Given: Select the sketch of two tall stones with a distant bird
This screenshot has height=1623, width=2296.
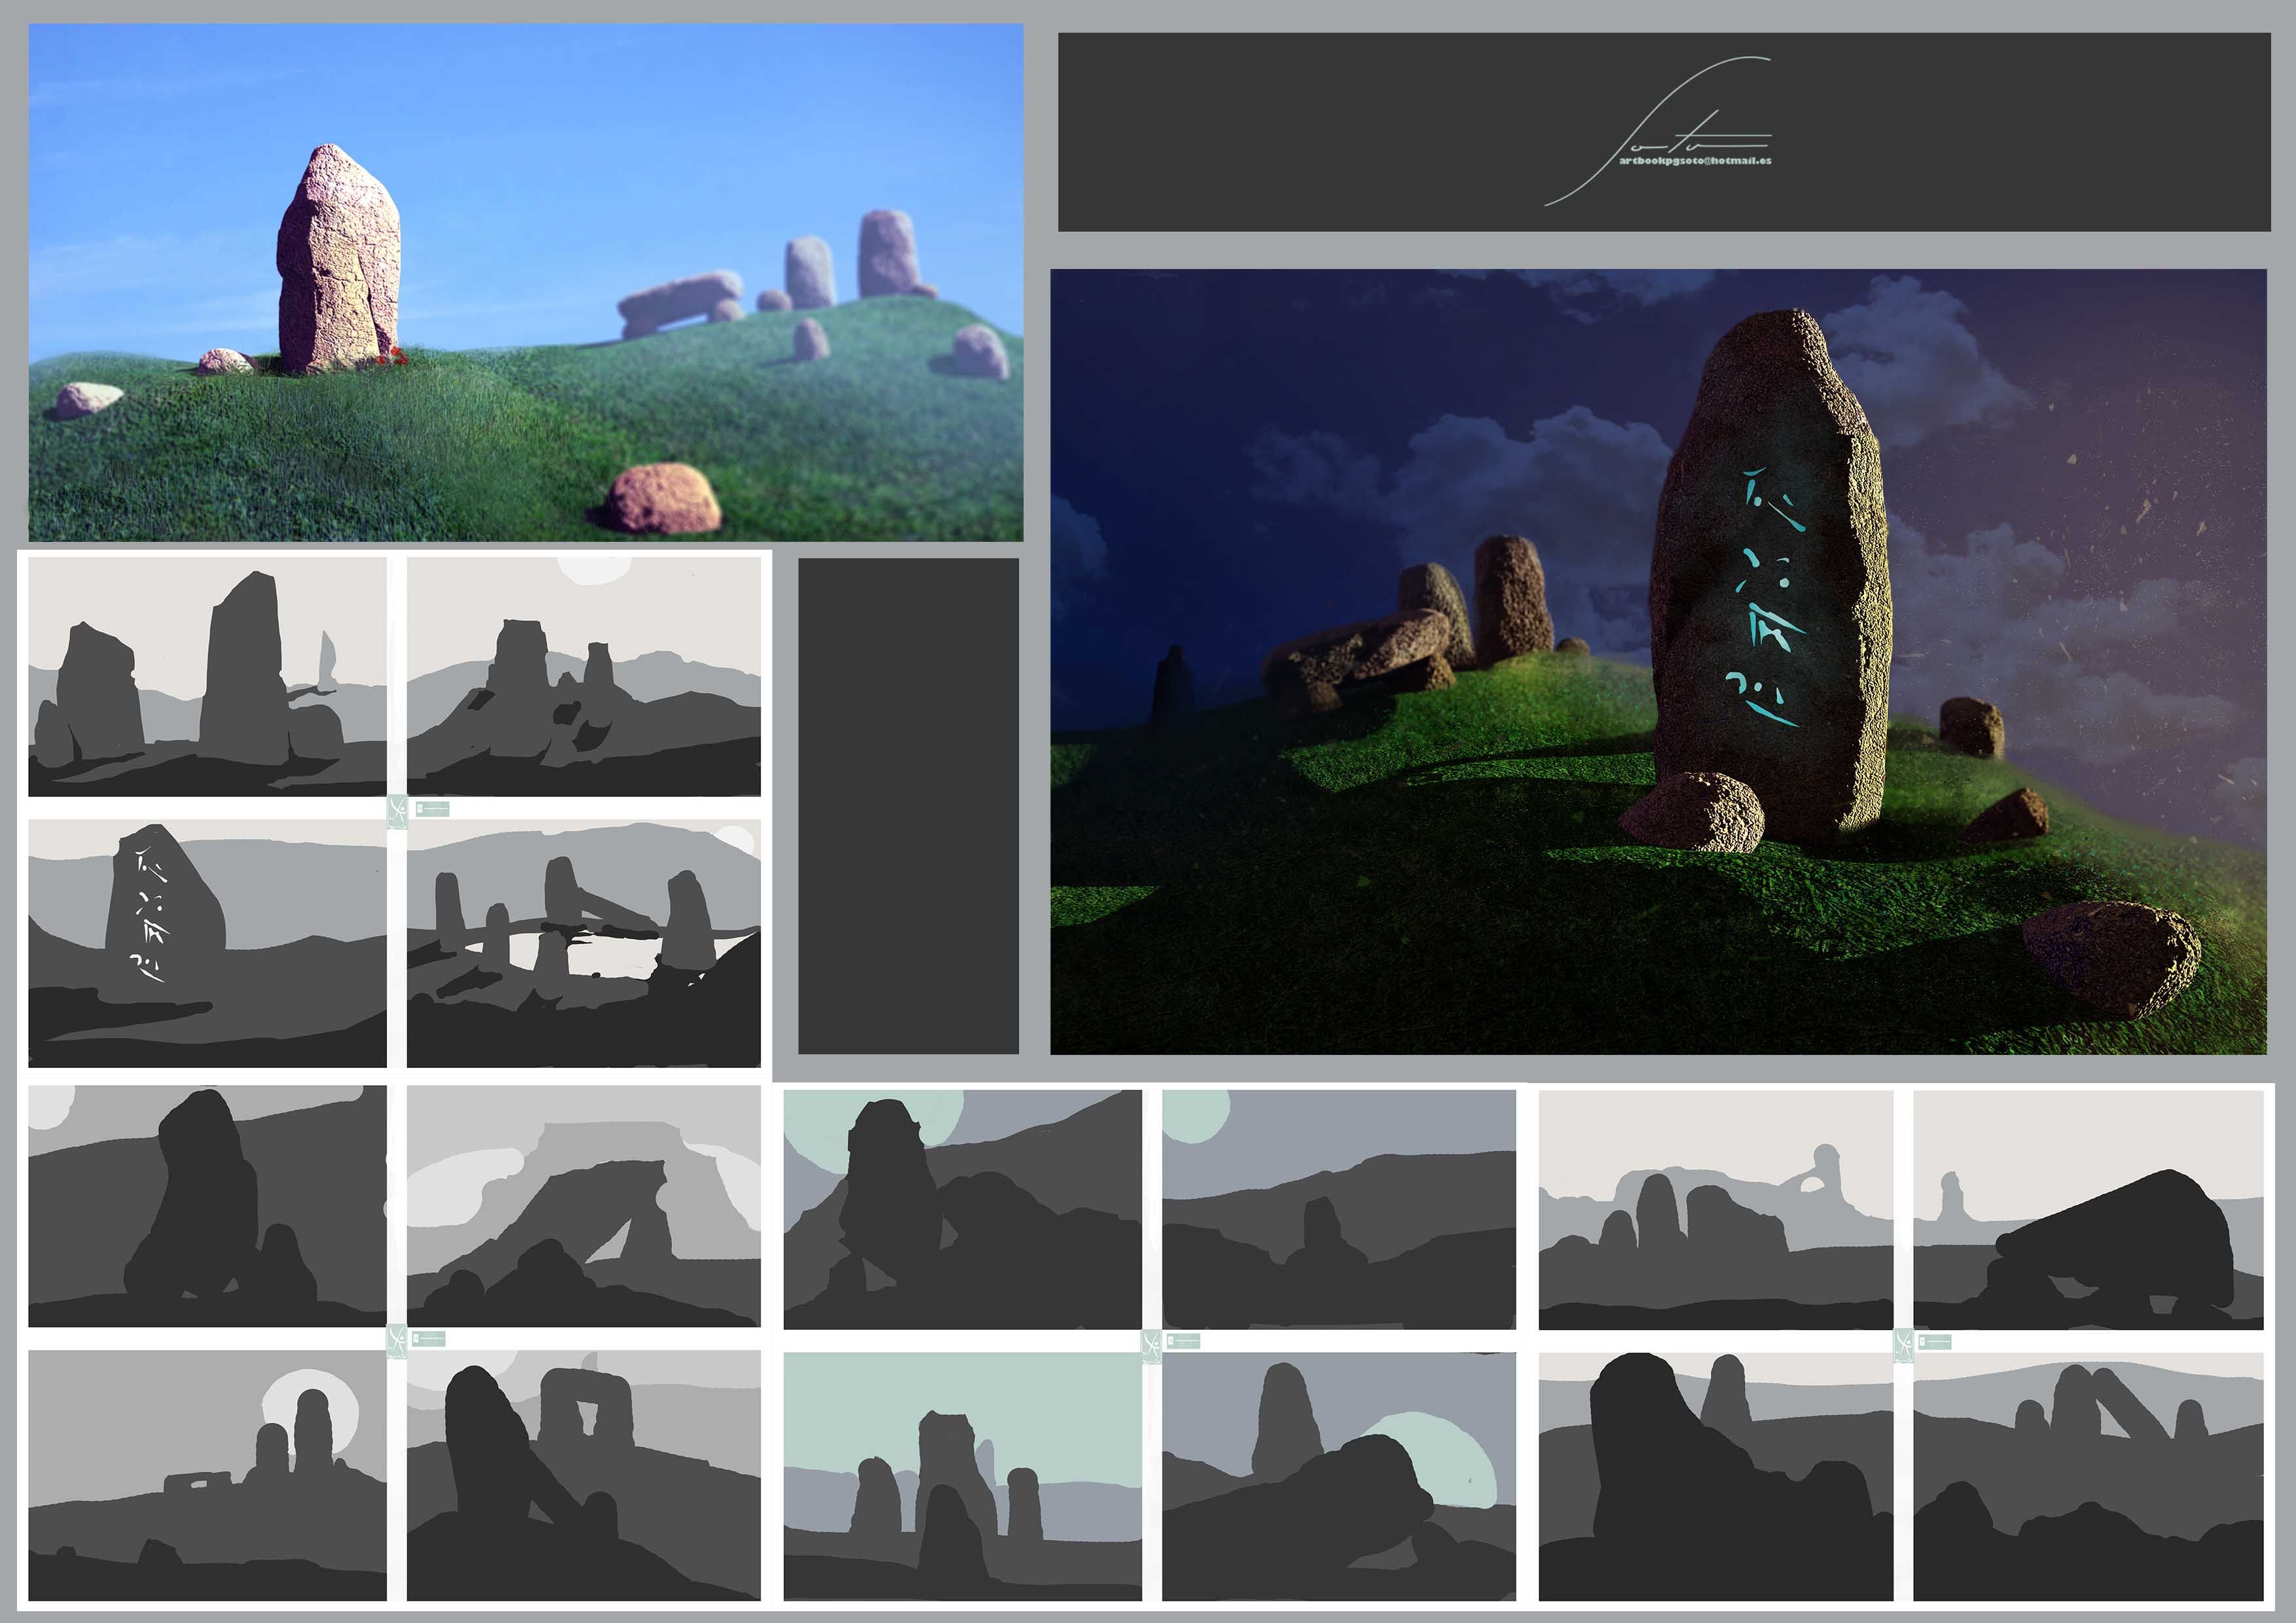Looking at the screenshot, I should pyautogui.click(x=207, y=677).
